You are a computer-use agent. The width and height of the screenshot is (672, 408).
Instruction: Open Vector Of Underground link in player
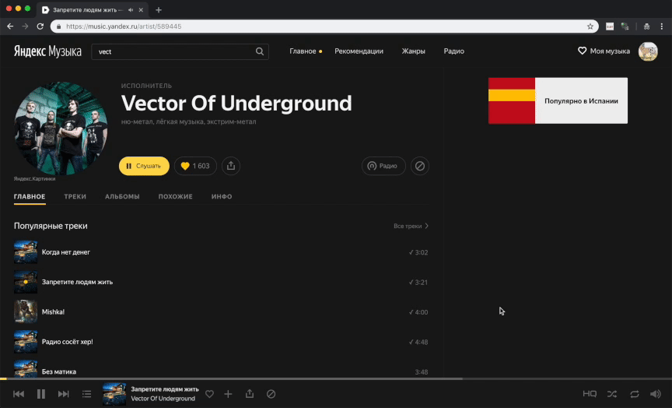click(163, 399)
